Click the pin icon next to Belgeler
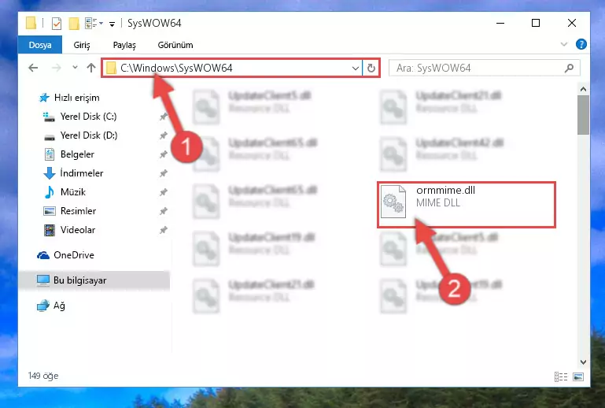The image size is (605, 408). pyautogui.click(x=163, y=154)
